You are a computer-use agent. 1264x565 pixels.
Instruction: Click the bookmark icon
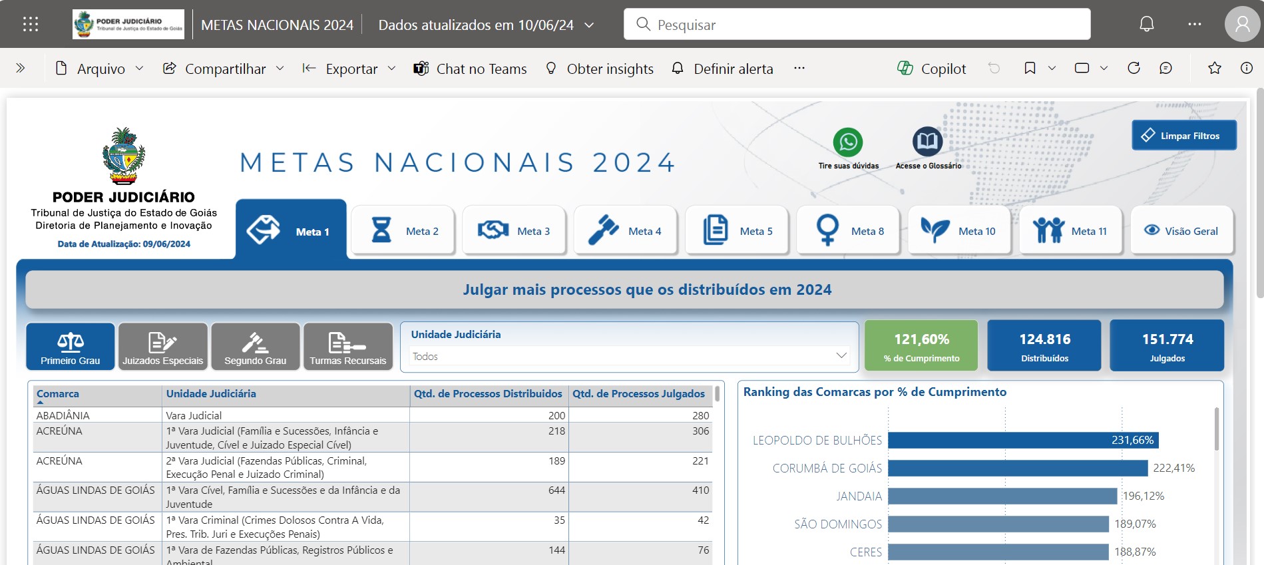[1030, 68]
